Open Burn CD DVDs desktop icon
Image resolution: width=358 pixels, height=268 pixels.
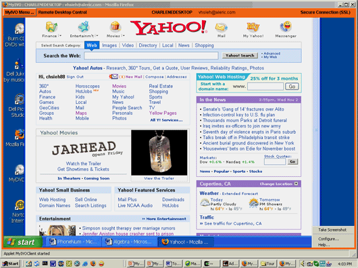tap(19, 29)
